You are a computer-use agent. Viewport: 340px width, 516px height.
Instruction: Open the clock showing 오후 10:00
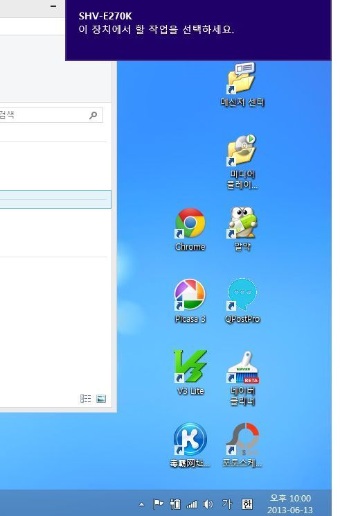point(290,504)
